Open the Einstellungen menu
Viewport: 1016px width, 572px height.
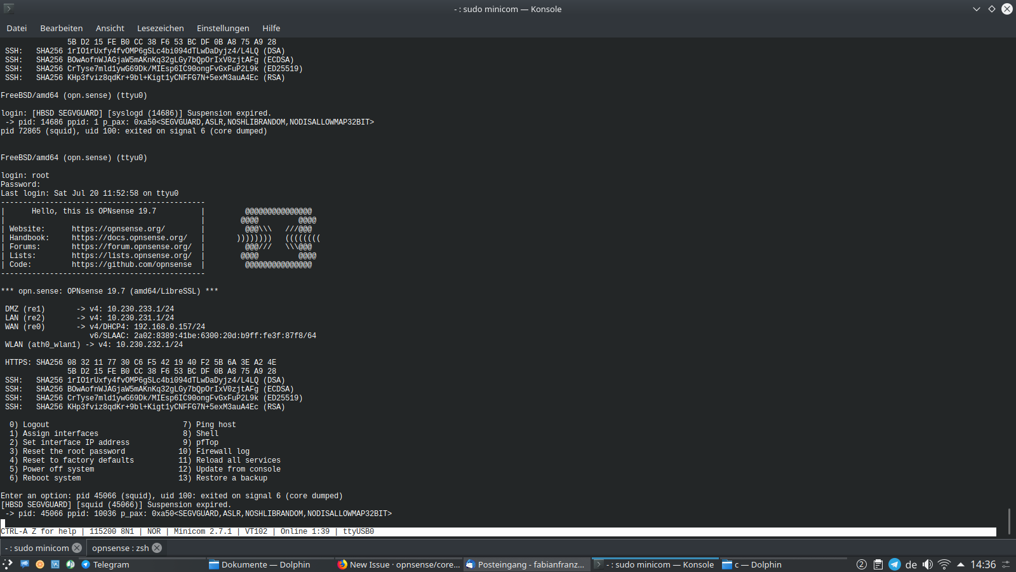223,28
